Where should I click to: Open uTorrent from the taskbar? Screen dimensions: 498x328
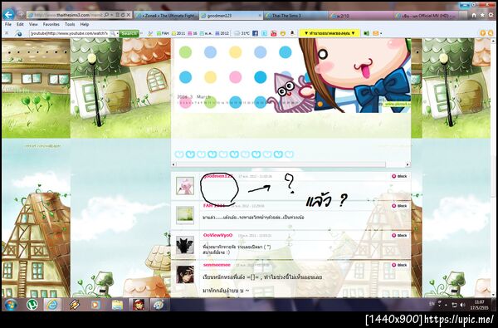coord(32,305)
